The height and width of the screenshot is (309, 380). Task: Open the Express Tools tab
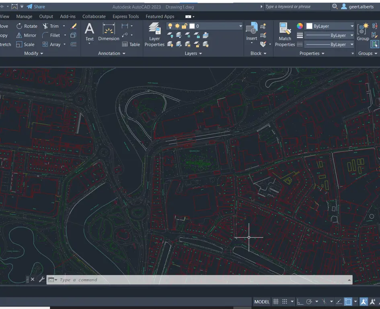125,16
